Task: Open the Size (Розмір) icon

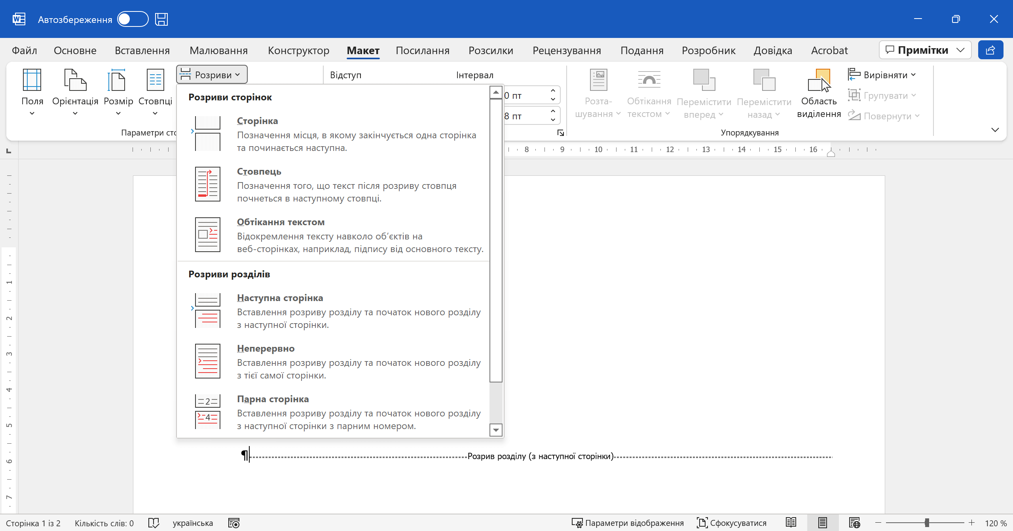Action: click(x=118, y=80)
